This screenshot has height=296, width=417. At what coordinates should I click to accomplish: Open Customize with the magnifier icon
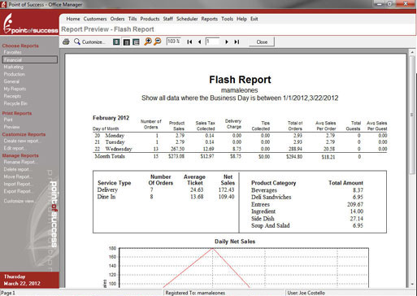tap(89, 41)
